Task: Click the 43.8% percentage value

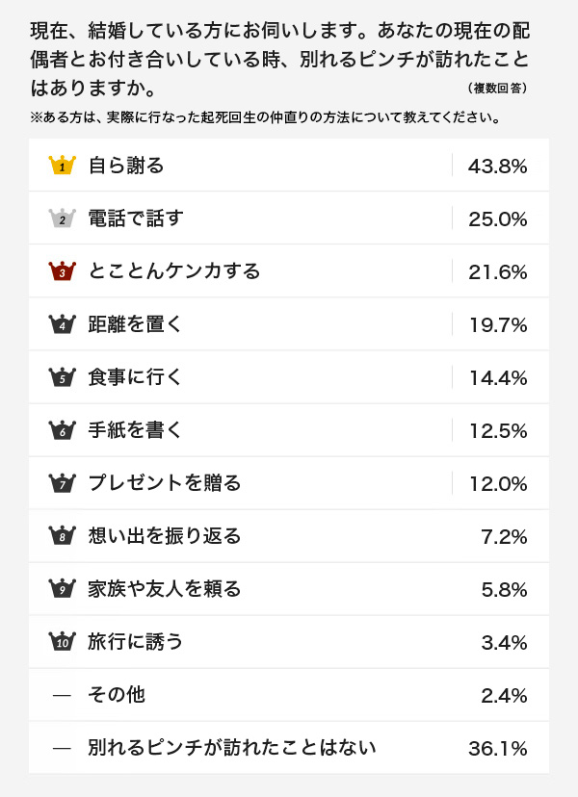Action: [498, 167]
